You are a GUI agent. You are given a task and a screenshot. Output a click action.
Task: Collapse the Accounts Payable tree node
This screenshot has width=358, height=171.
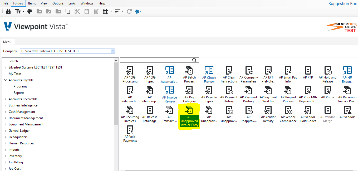tap(5, 80)
